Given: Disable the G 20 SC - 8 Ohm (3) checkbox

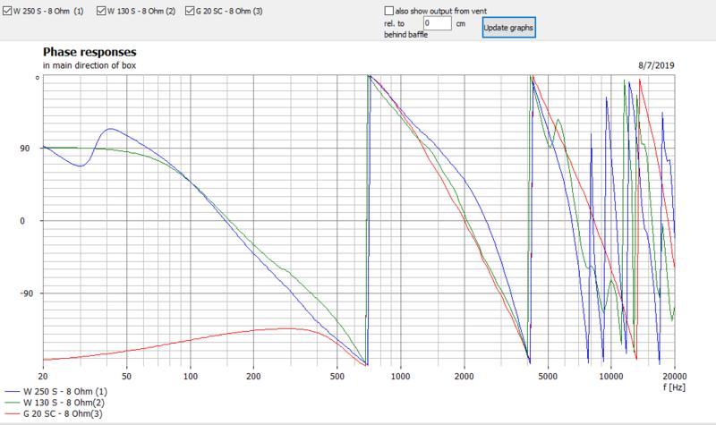Looking at the screenshot, I should [x=189, y=12].
